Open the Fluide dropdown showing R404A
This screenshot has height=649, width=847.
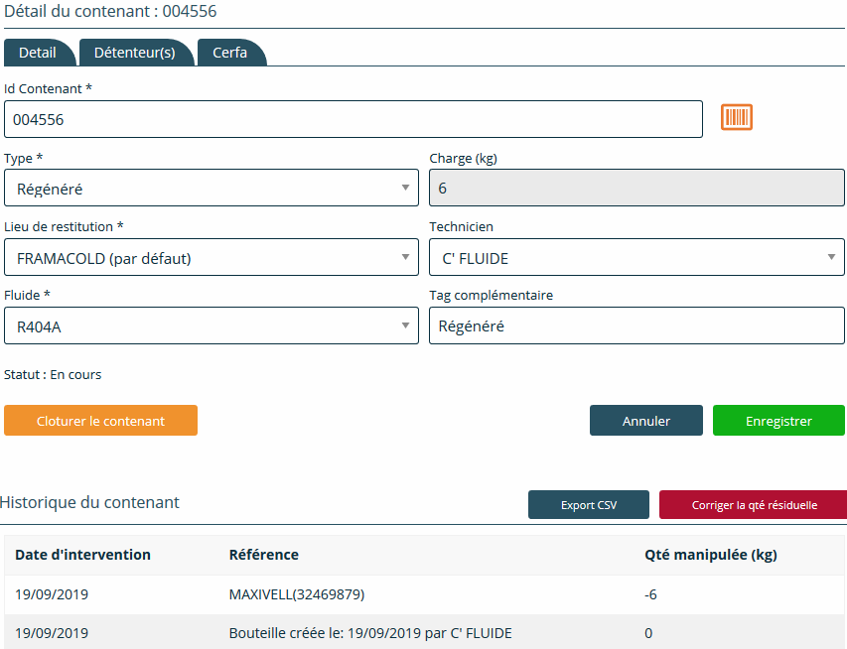click(211, 325)
